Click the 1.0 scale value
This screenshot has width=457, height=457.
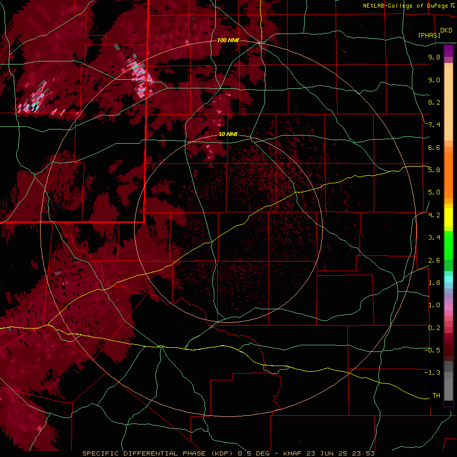pos(434,305)
